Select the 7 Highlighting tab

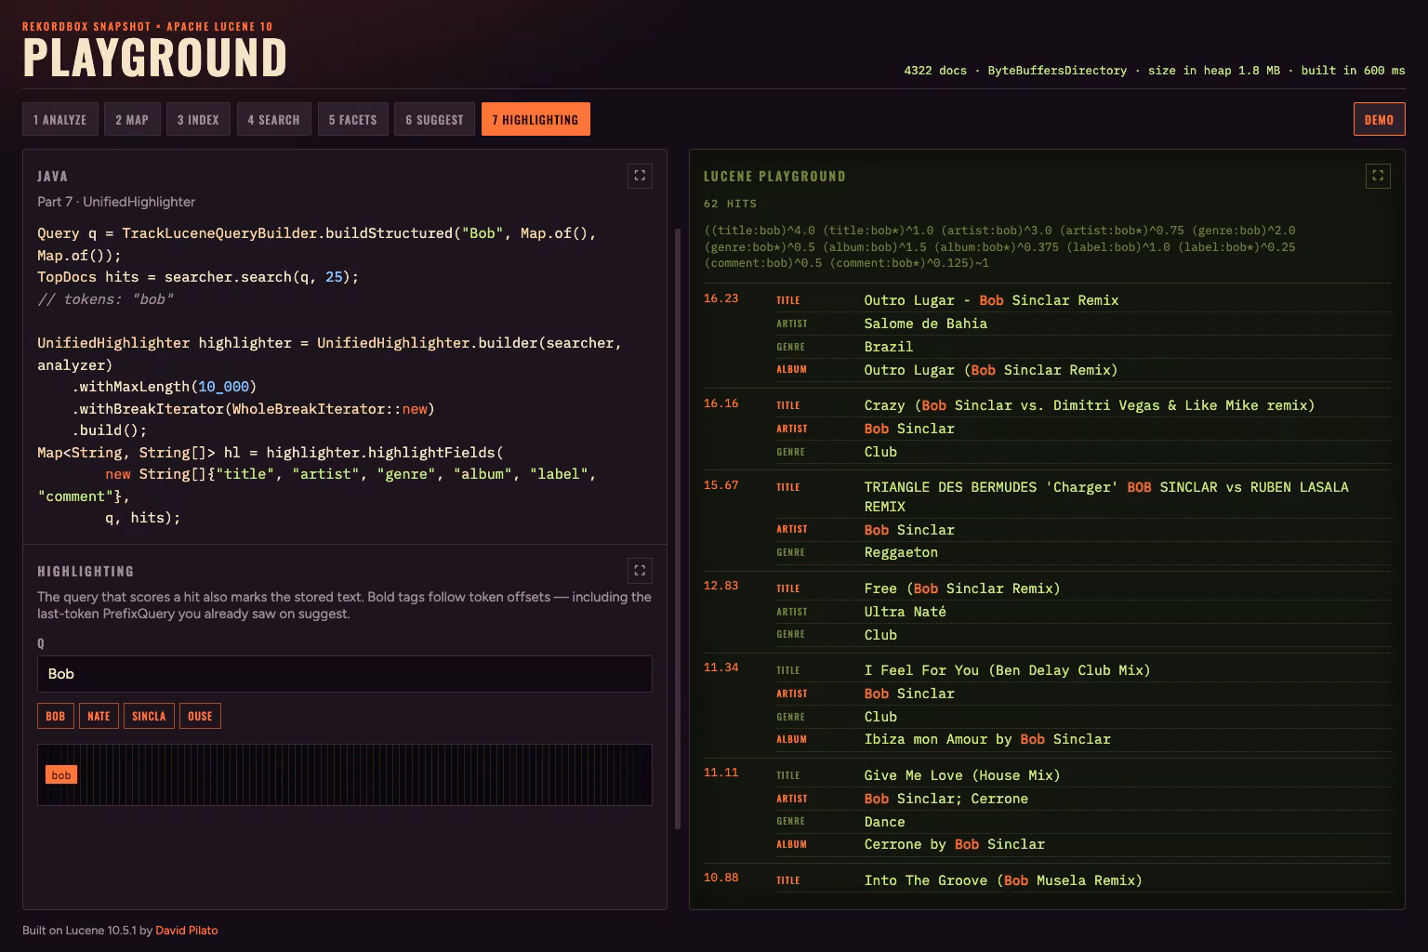point(535,119)
